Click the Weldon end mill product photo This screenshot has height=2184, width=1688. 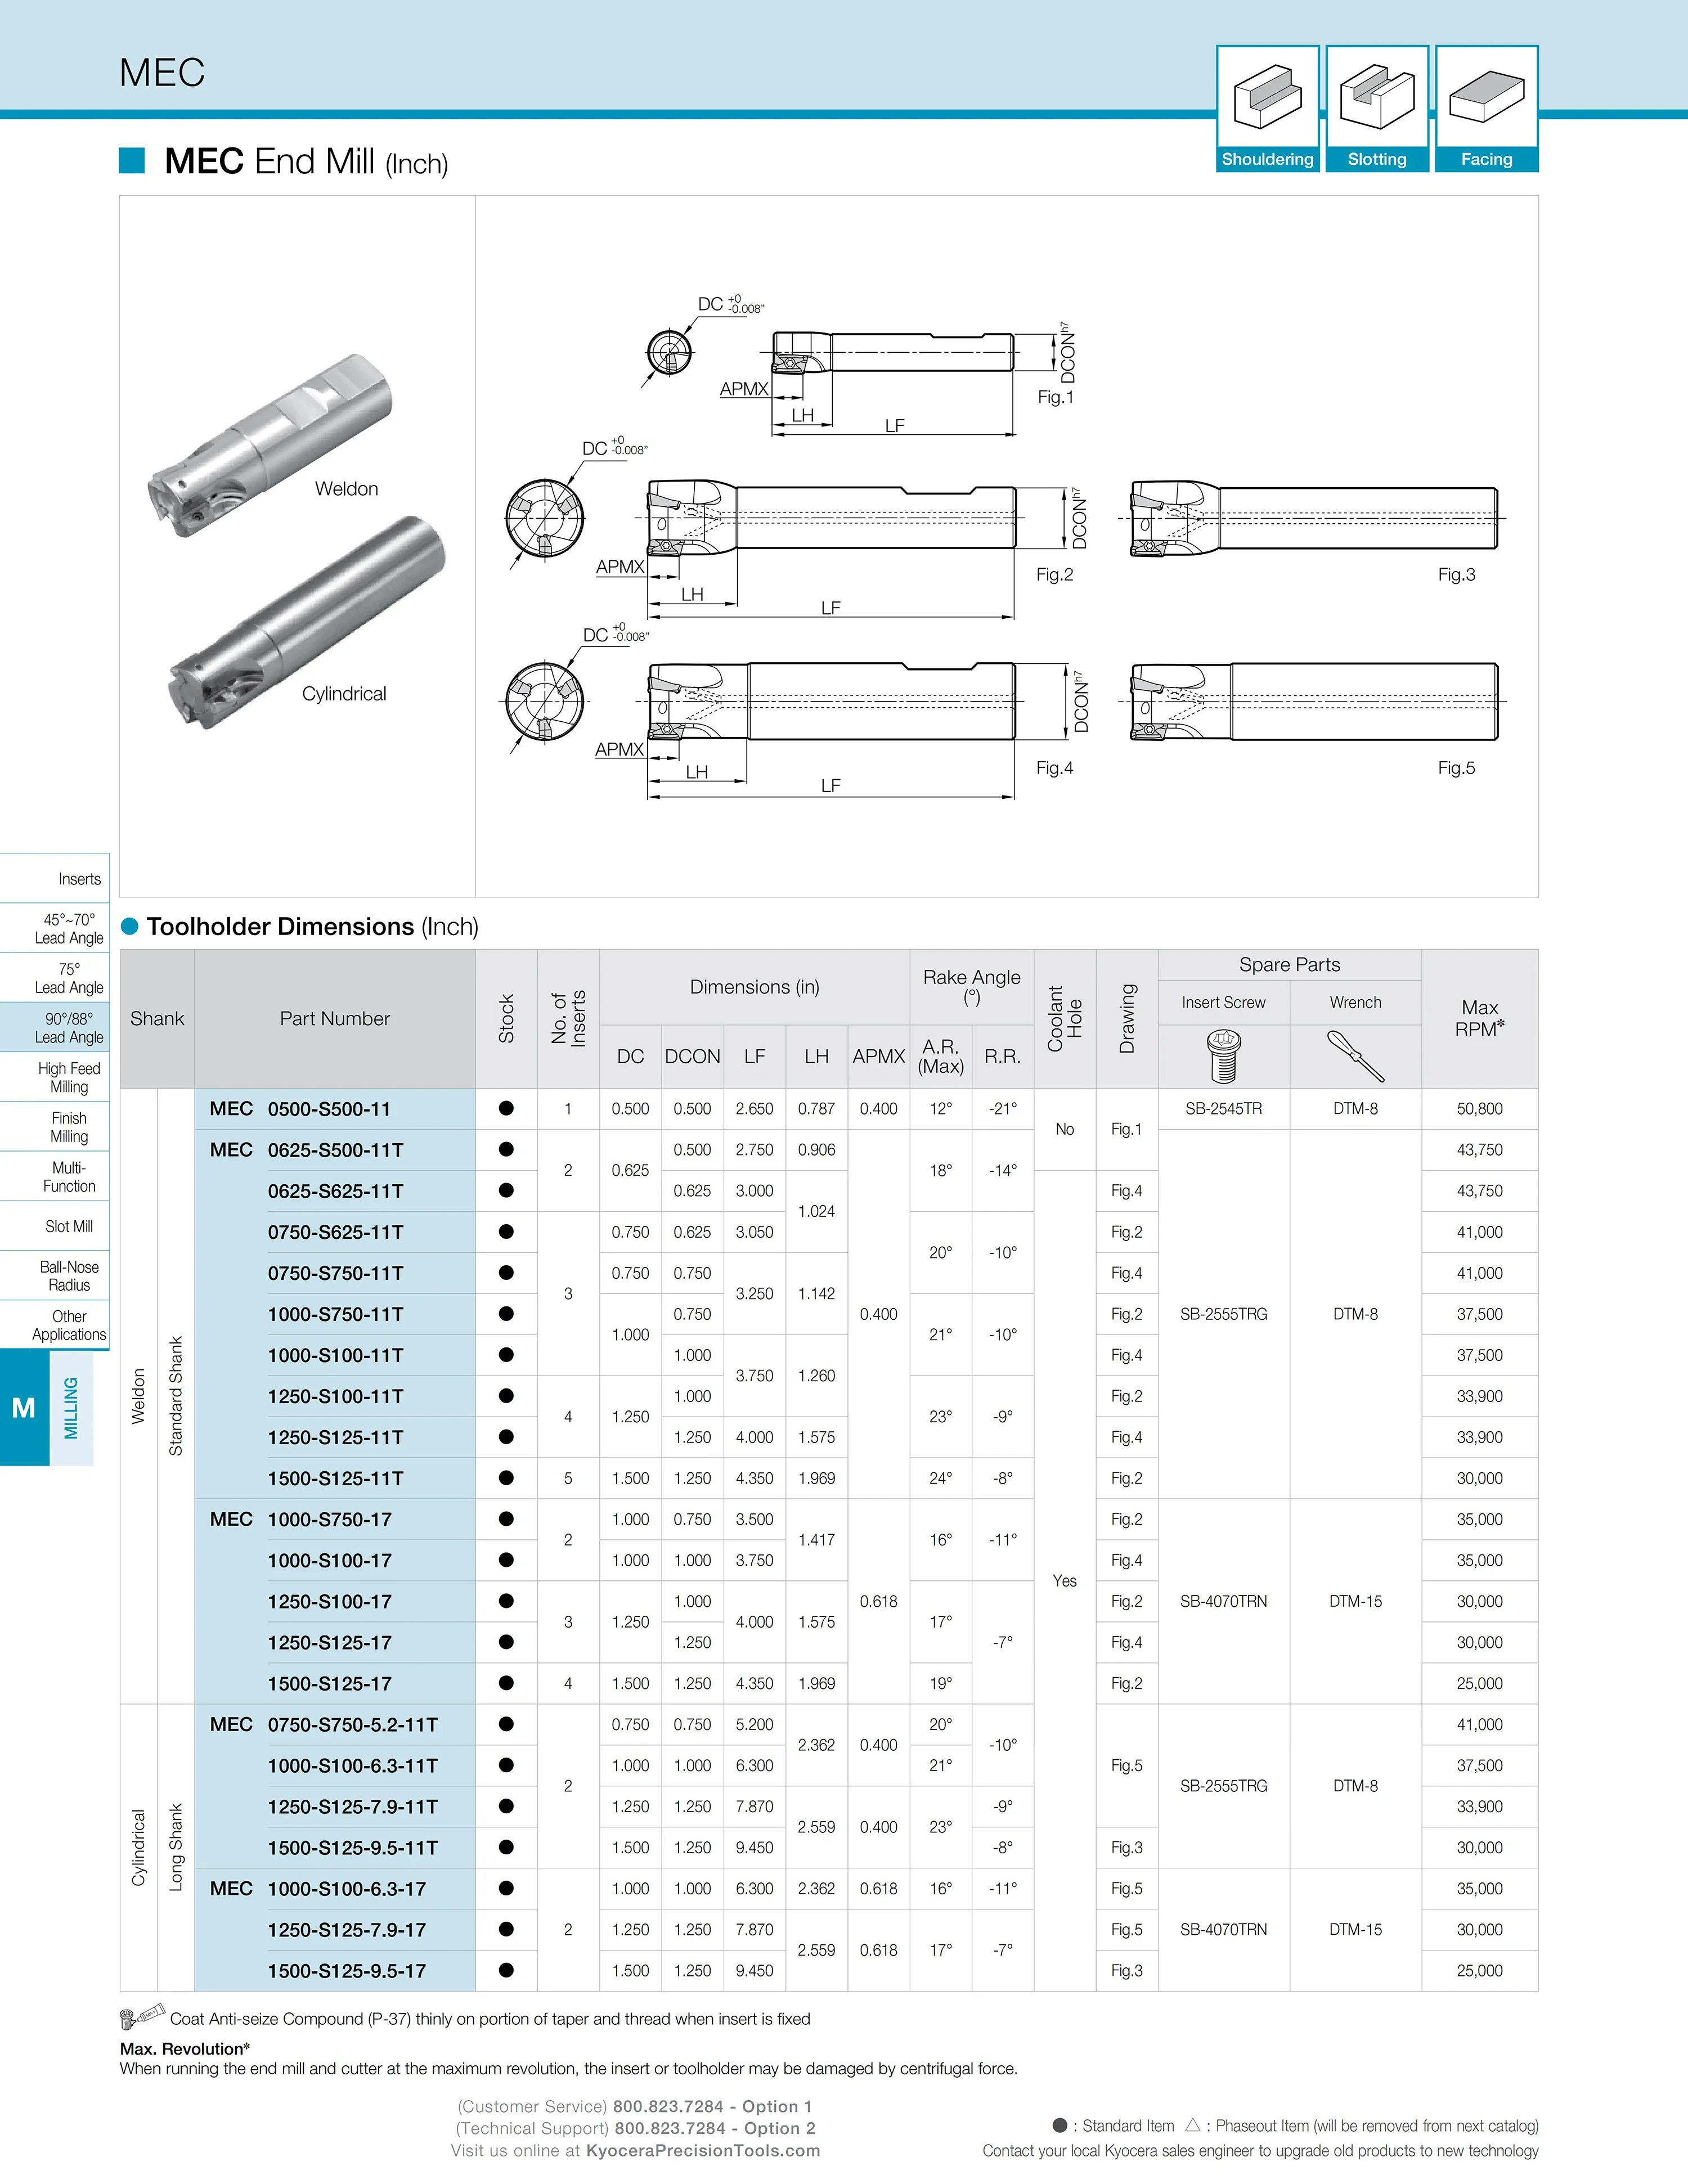[x=268, y=445]
